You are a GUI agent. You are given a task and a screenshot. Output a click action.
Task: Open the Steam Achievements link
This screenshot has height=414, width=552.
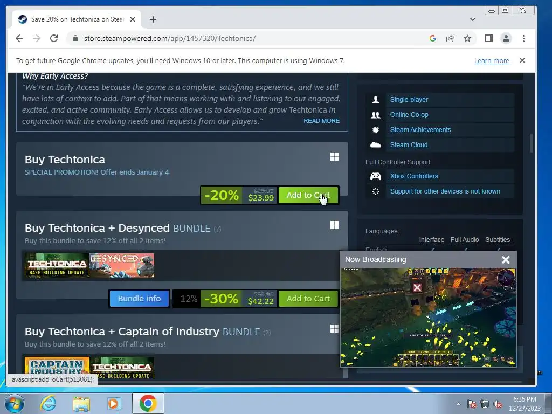(420, 130)
